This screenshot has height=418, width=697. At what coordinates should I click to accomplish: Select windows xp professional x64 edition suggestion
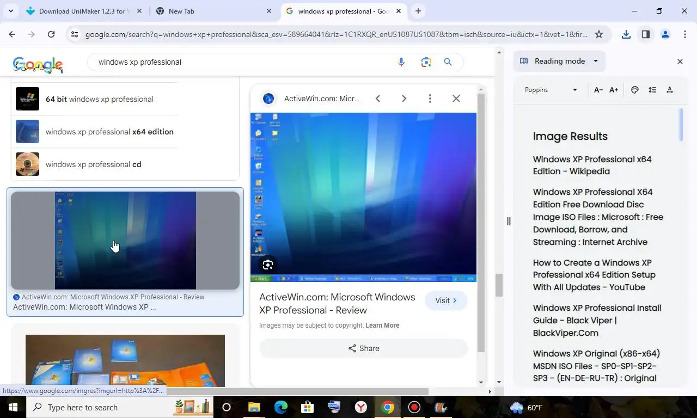pyautogui.click(x=96, y=132)
